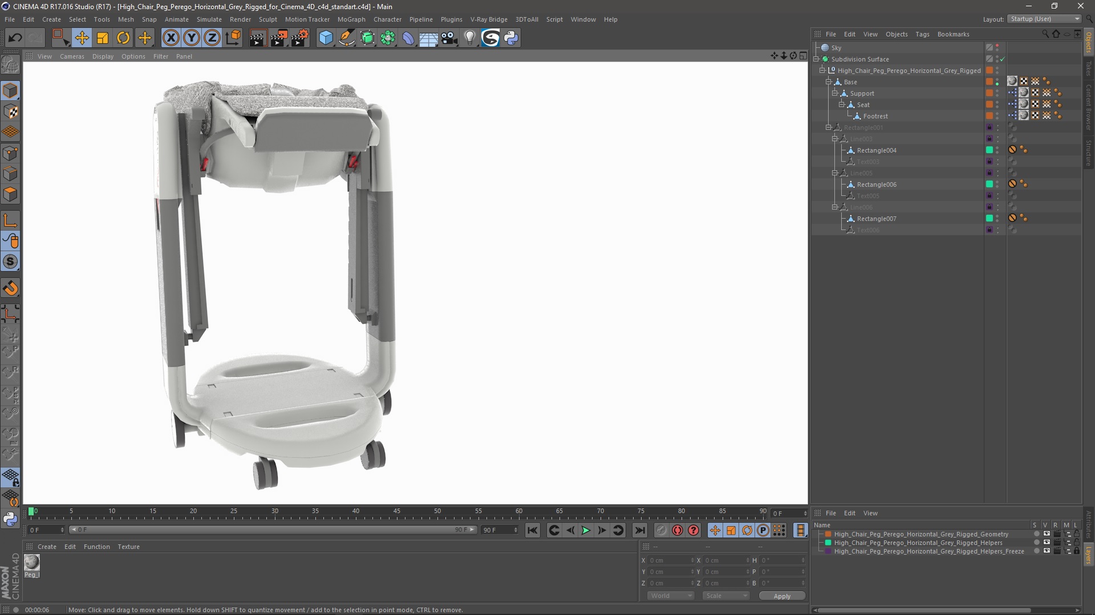Screen dimensions: 1095x615
Task: Enable Texture mode in left palette
Action: pos(10,112)
